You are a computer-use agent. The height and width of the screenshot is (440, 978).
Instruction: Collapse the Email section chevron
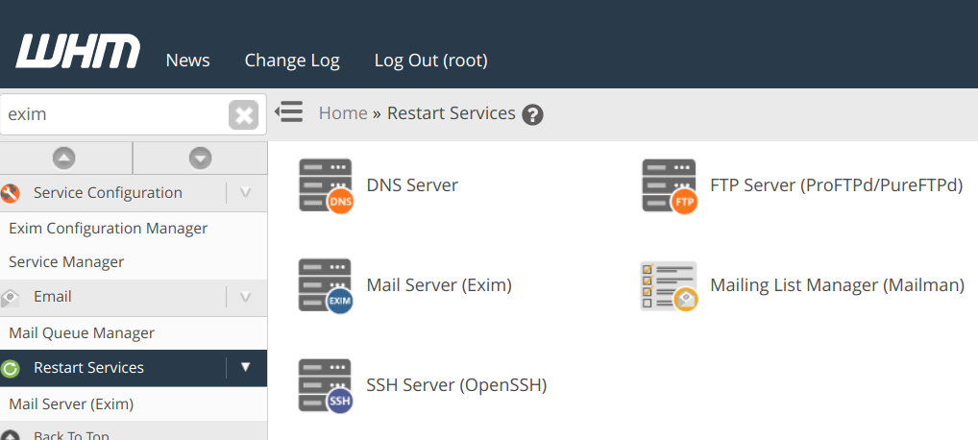point(246,297)
